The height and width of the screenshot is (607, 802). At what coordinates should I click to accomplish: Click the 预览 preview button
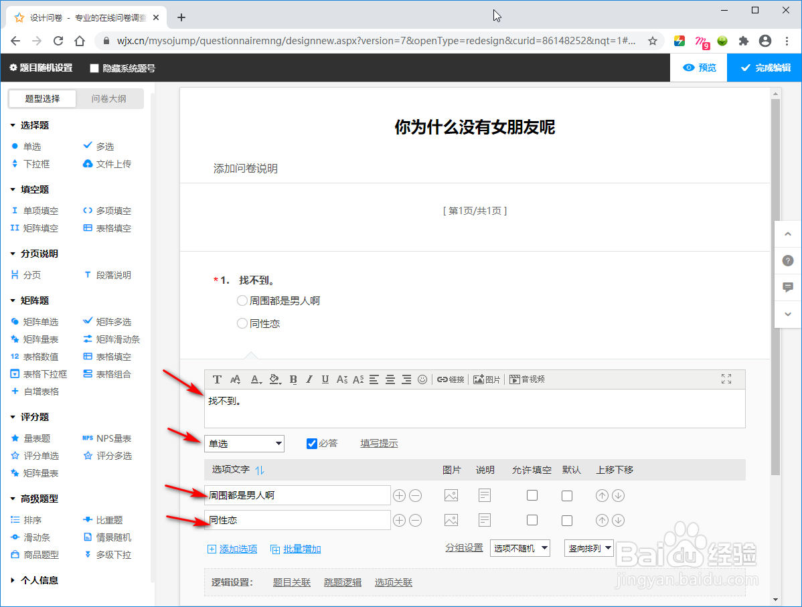(698, 68)
